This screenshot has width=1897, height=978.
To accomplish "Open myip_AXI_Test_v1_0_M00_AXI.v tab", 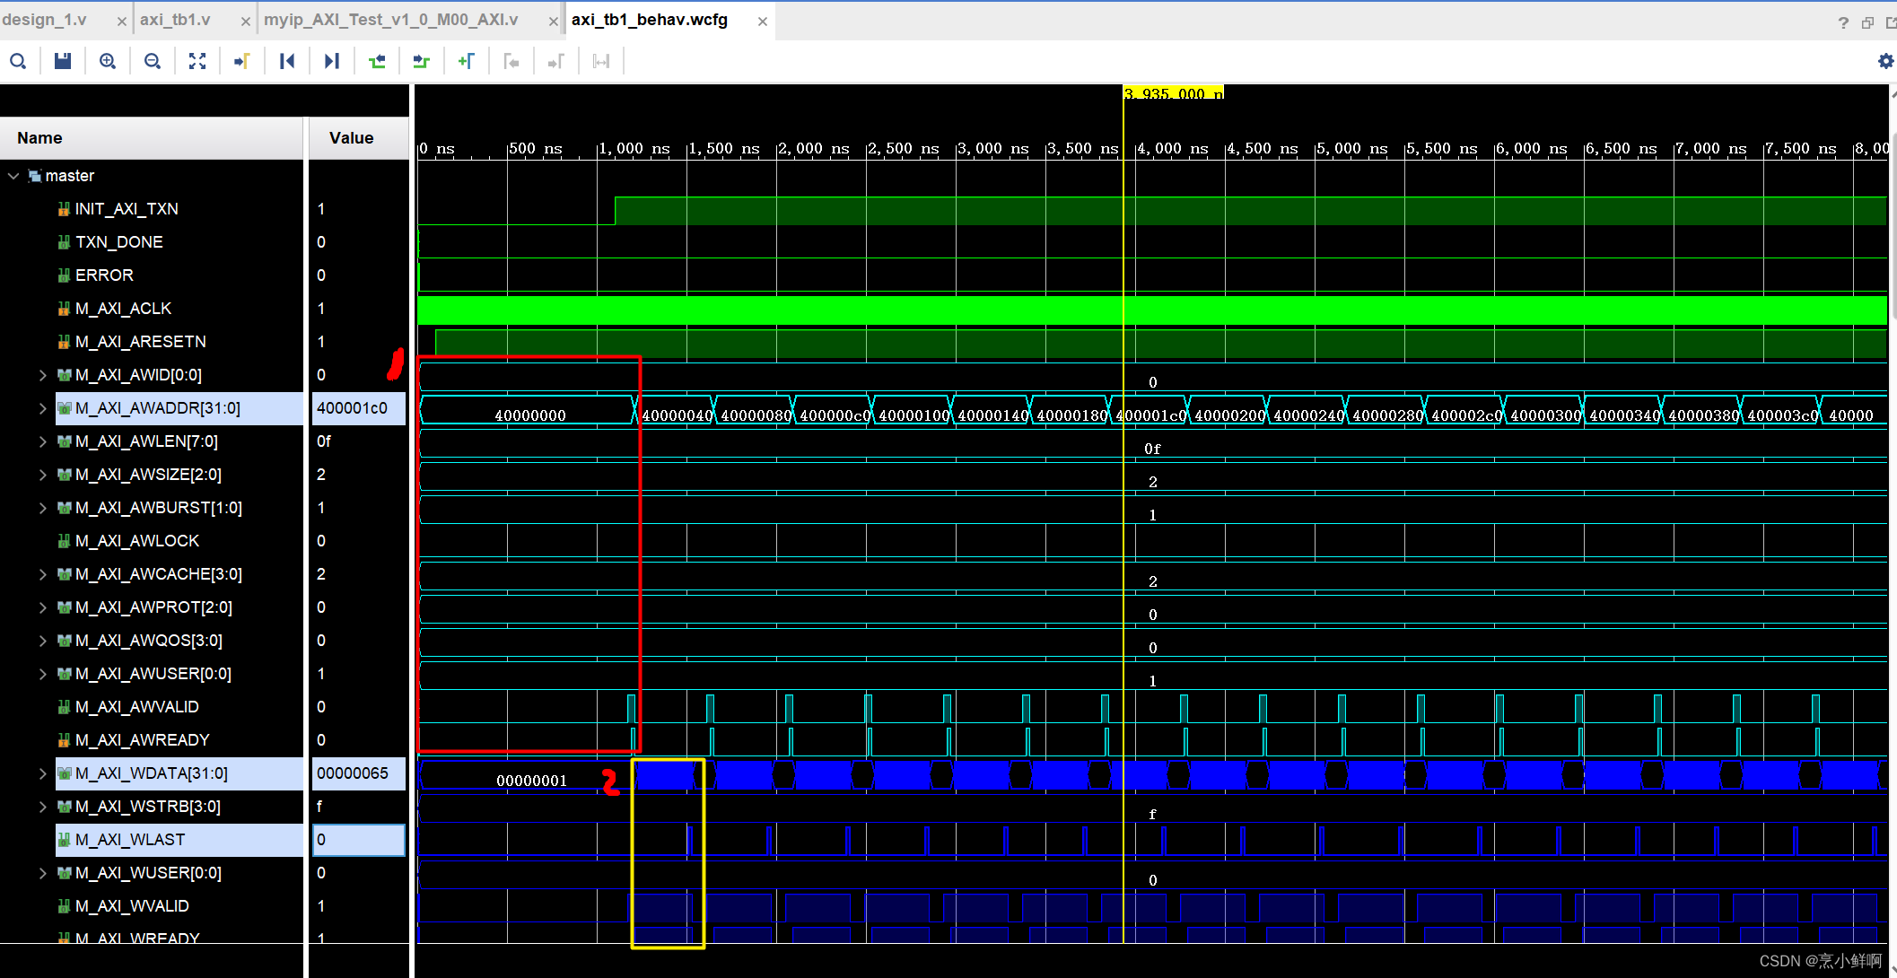I will (x=391, y=20).
